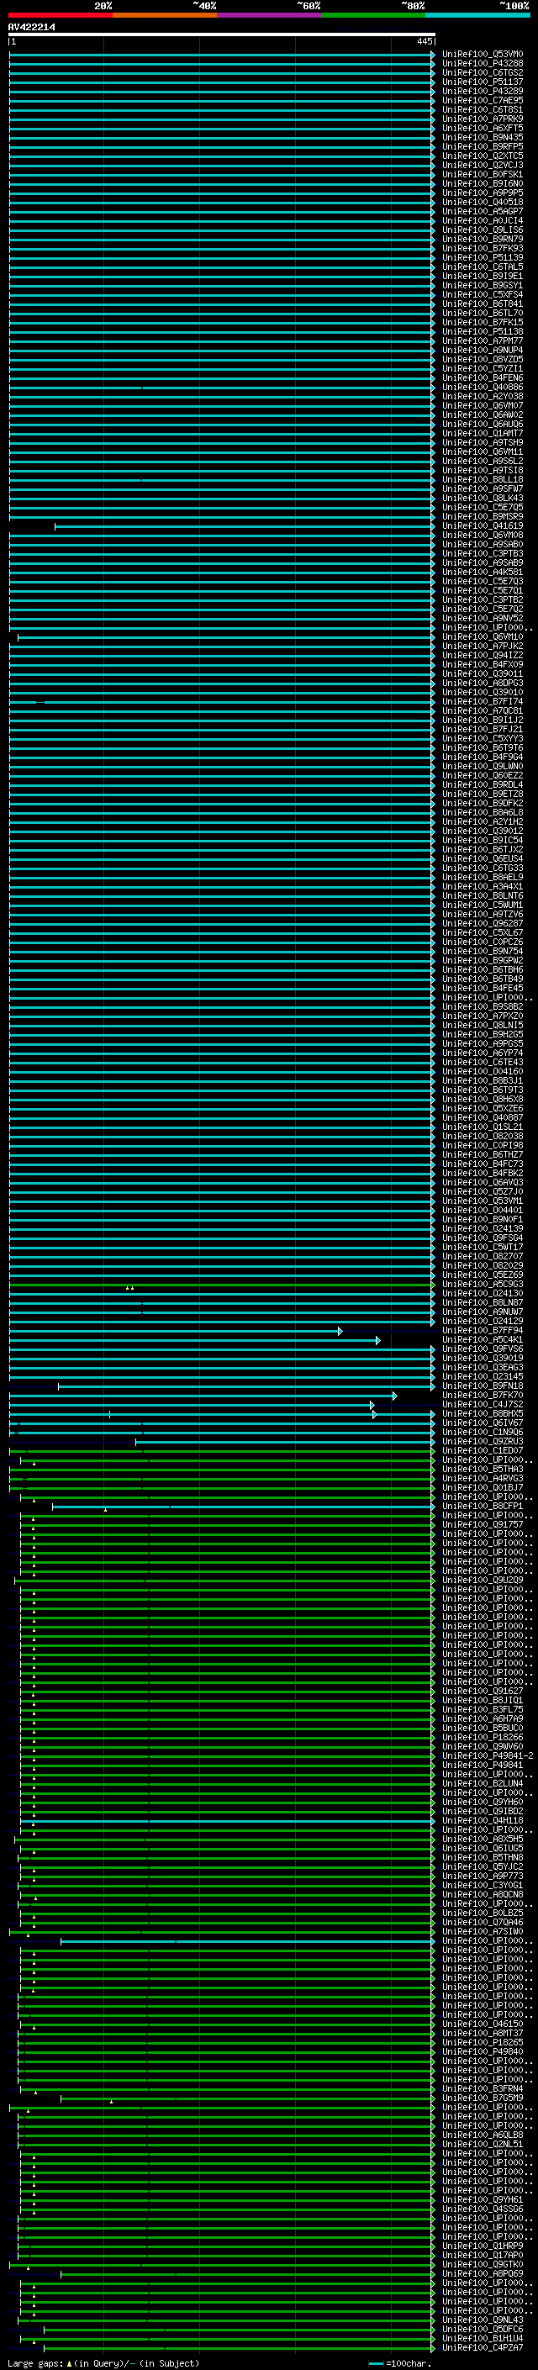The image size is (538, 2370).
Task: Select hit label UniRef100_B7FF94
Action: coord(482,1330)
